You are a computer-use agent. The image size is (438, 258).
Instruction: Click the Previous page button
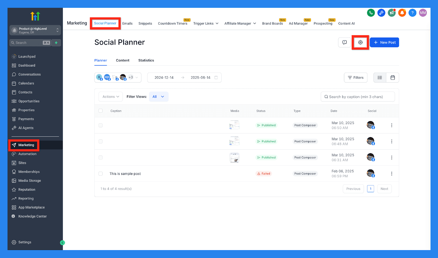(x=353, y=189)
